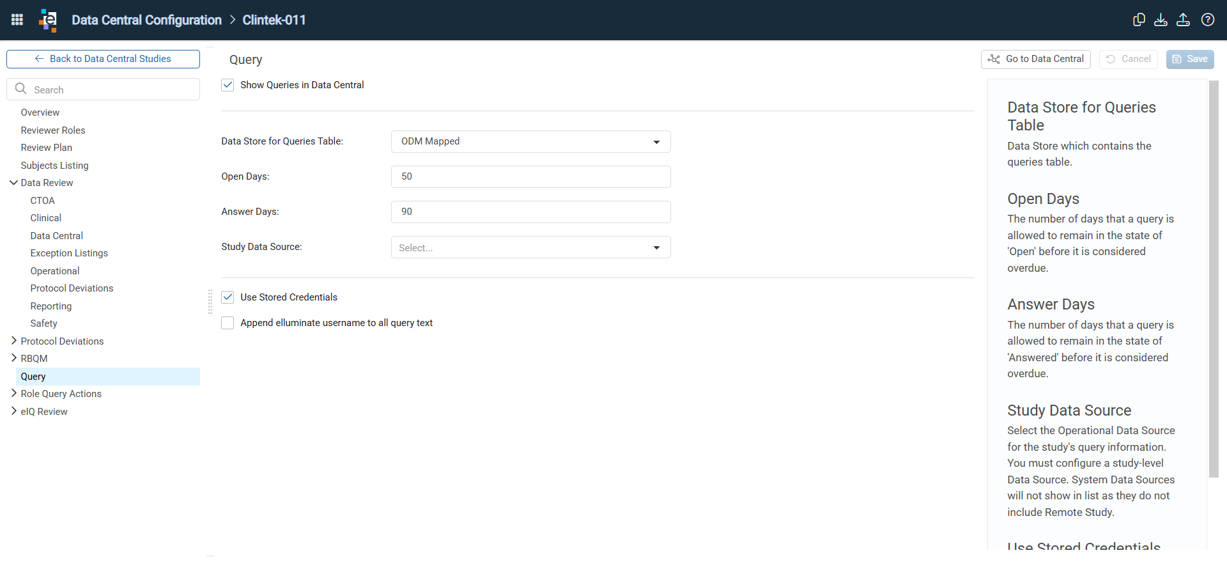Viewport: 1227px width, 562px height.
Task: Open the Study Data Source dropdown
Action: point(530,247)
